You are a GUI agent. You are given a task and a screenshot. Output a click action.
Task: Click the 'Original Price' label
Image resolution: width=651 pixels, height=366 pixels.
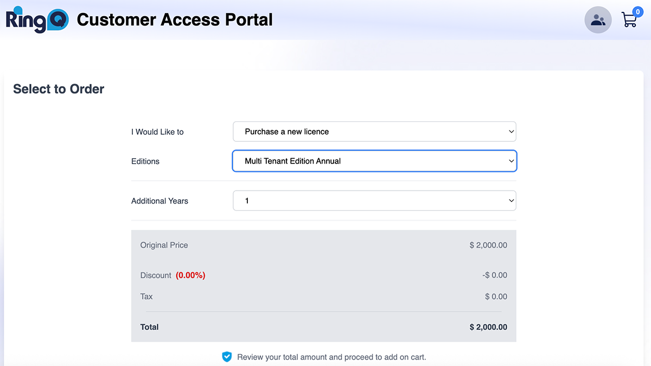[164, 245]
